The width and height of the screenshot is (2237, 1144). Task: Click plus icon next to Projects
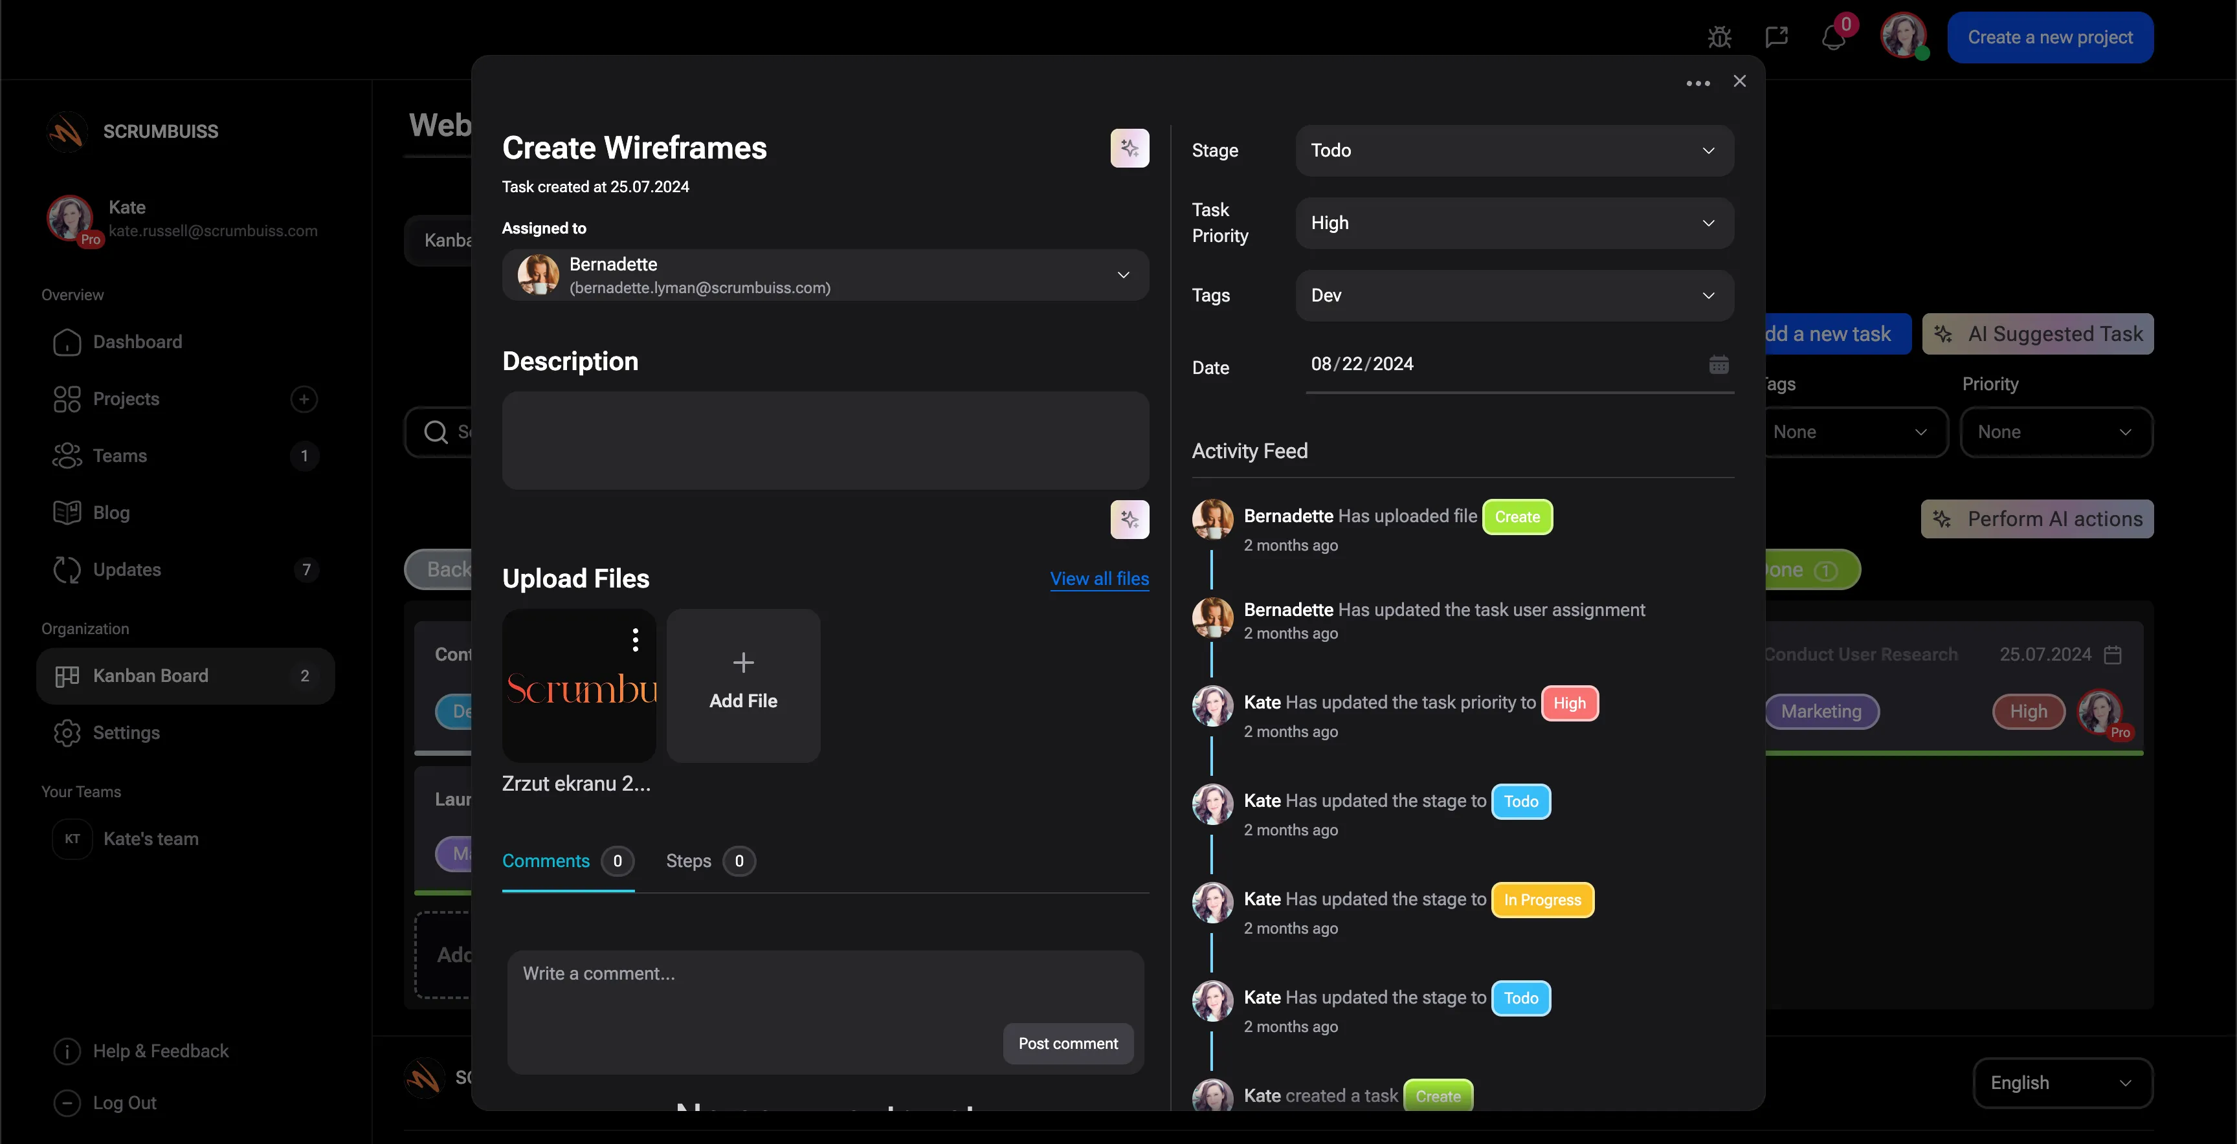303,399
